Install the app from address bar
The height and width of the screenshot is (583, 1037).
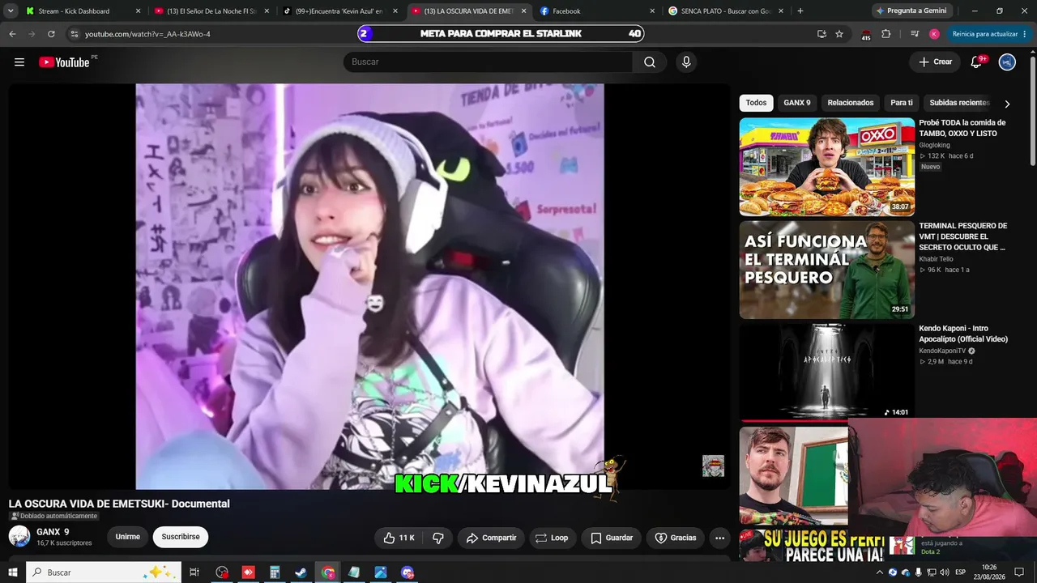(821, 34)
